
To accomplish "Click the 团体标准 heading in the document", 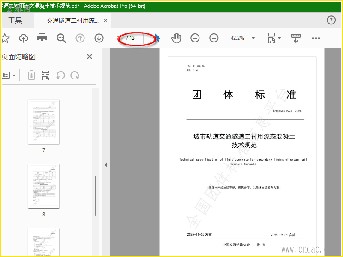I will pyautogui.click(x=244, y=95).
